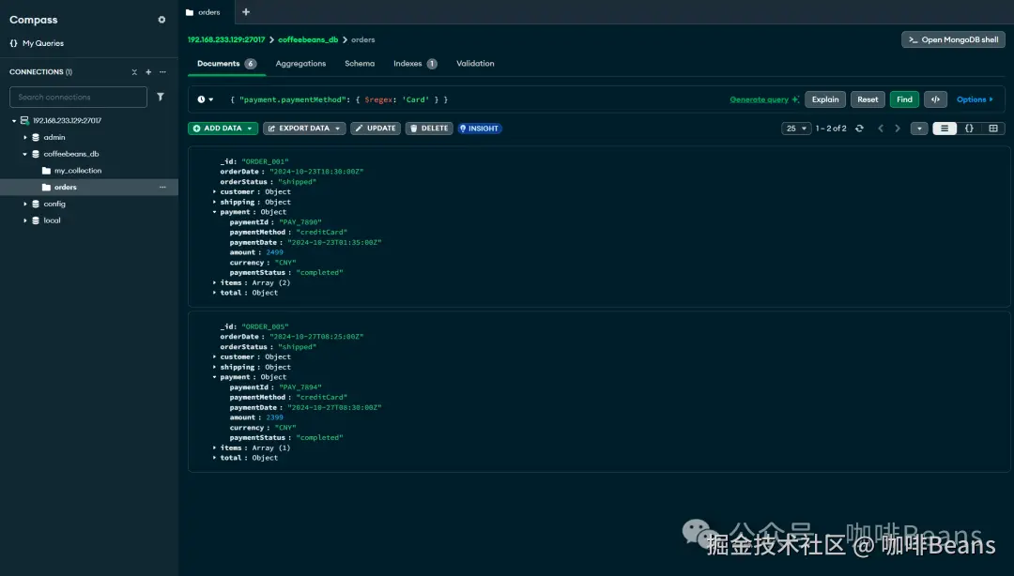Image resolution: width=1014 pixels, height=576 pixels.
Task: Expand shipping object in ORDER_001
Action: (215, 203)
